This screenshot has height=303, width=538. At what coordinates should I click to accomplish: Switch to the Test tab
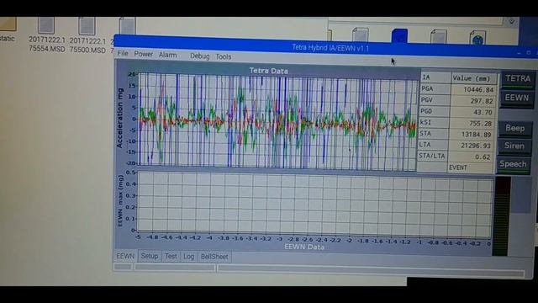[x=171, y=256]
